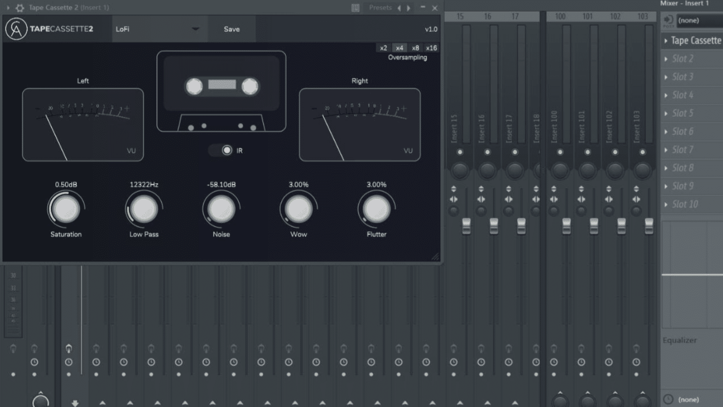Click the record arm icon under Insert 103
Screen dimensions: 723x407
(636, 349)
